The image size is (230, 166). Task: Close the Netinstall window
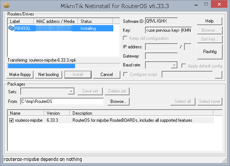[x=219, y=4]
